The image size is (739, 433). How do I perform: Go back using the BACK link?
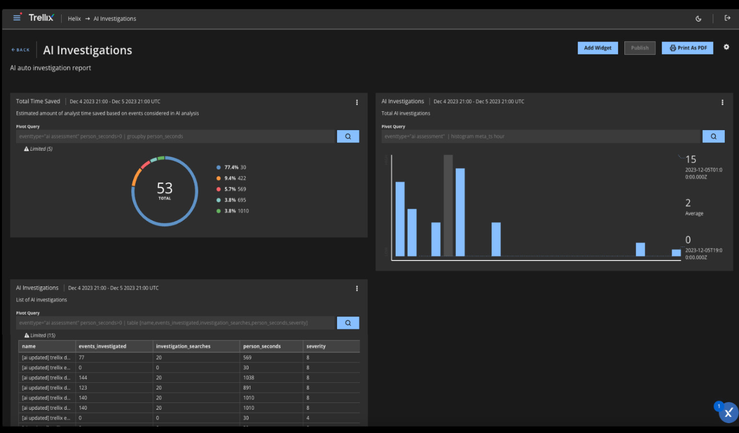tap(21, 50)
